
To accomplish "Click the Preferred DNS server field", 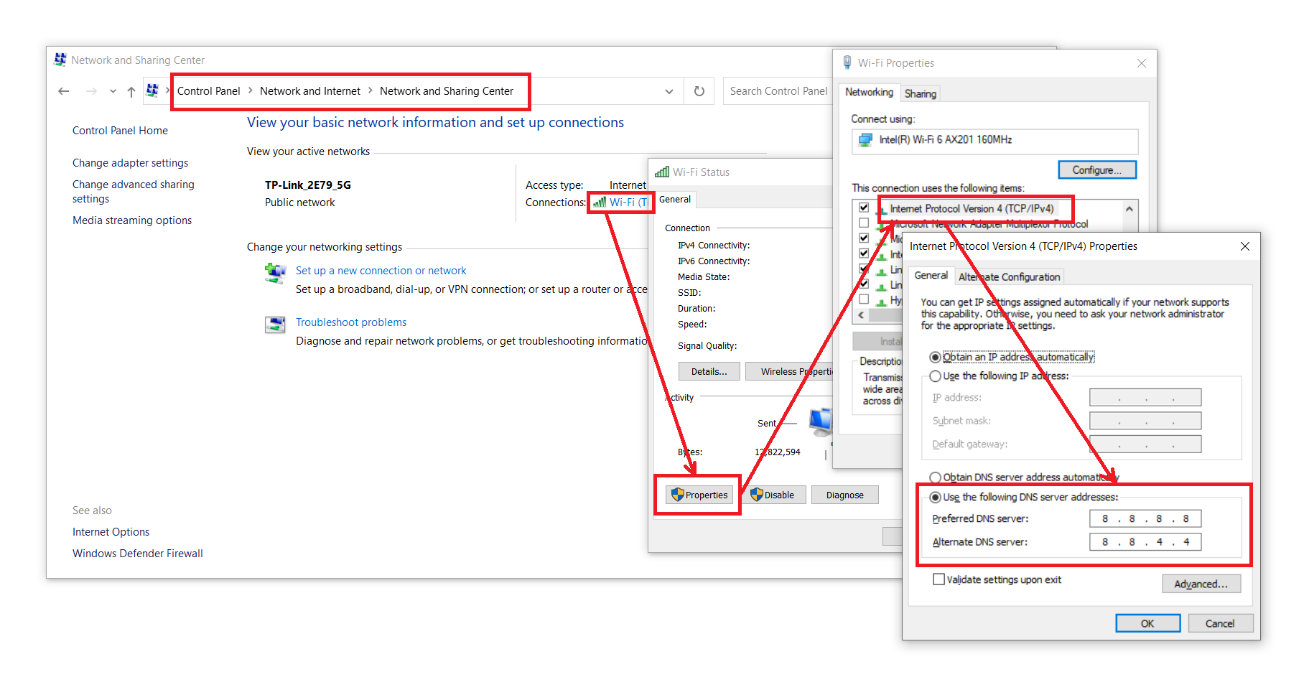I will coord(1145,518).
